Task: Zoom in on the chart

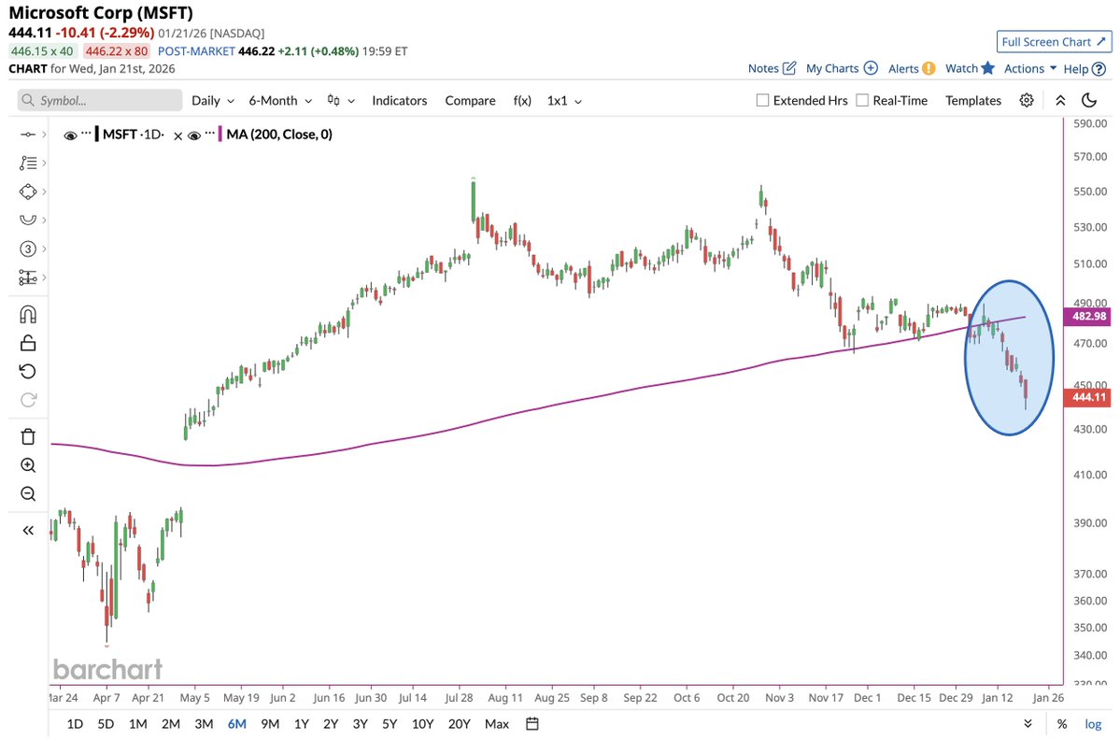Action: tap(27, 464)
